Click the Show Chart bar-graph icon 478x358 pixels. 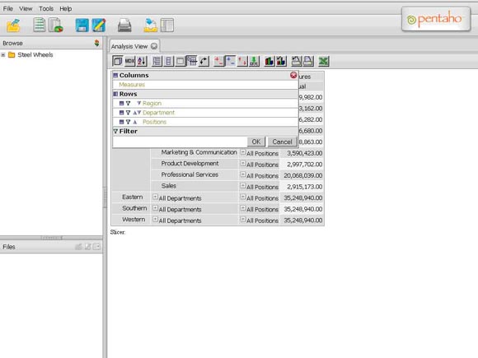(269, 61)
